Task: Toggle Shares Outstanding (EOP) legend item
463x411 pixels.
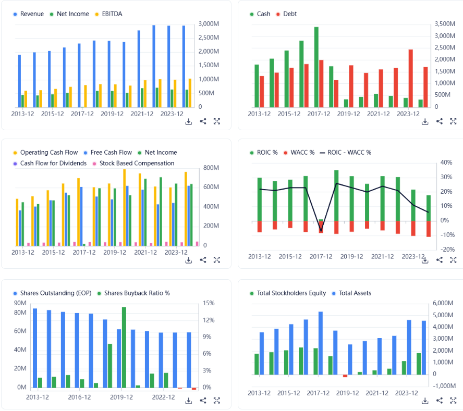Action: 52,293
